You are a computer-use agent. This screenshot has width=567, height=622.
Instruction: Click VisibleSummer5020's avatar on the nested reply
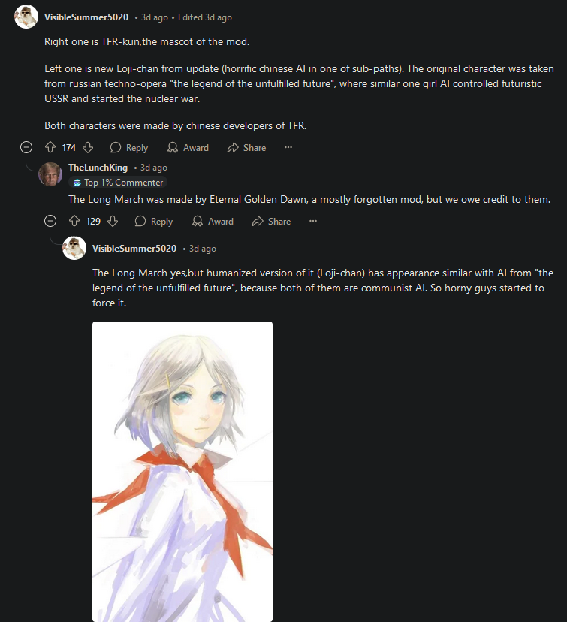[x=74, y=248]
